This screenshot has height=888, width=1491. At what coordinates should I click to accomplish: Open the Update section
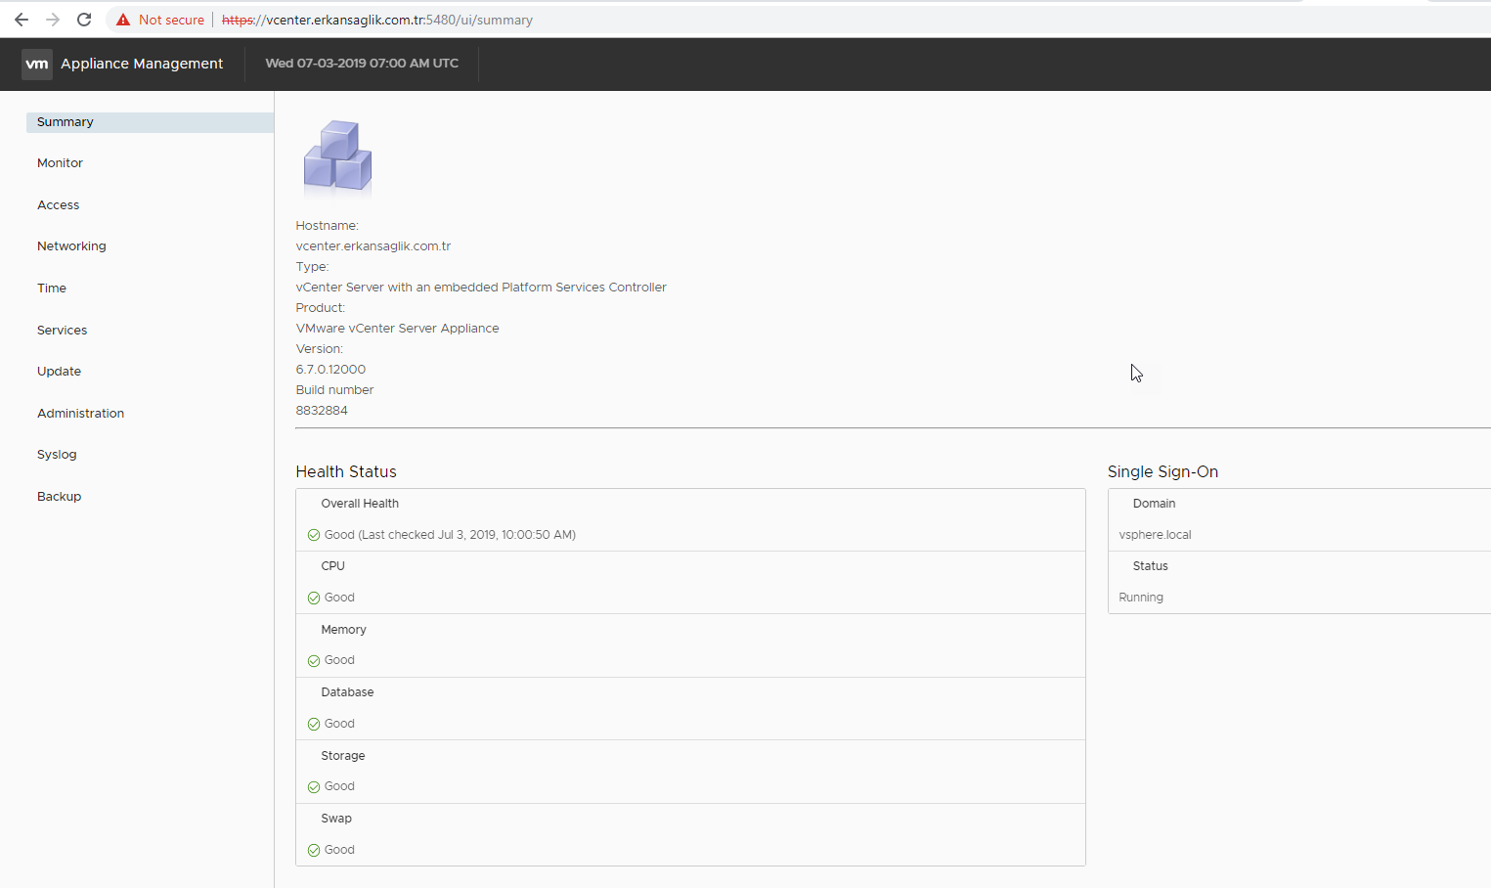(59, 372)
